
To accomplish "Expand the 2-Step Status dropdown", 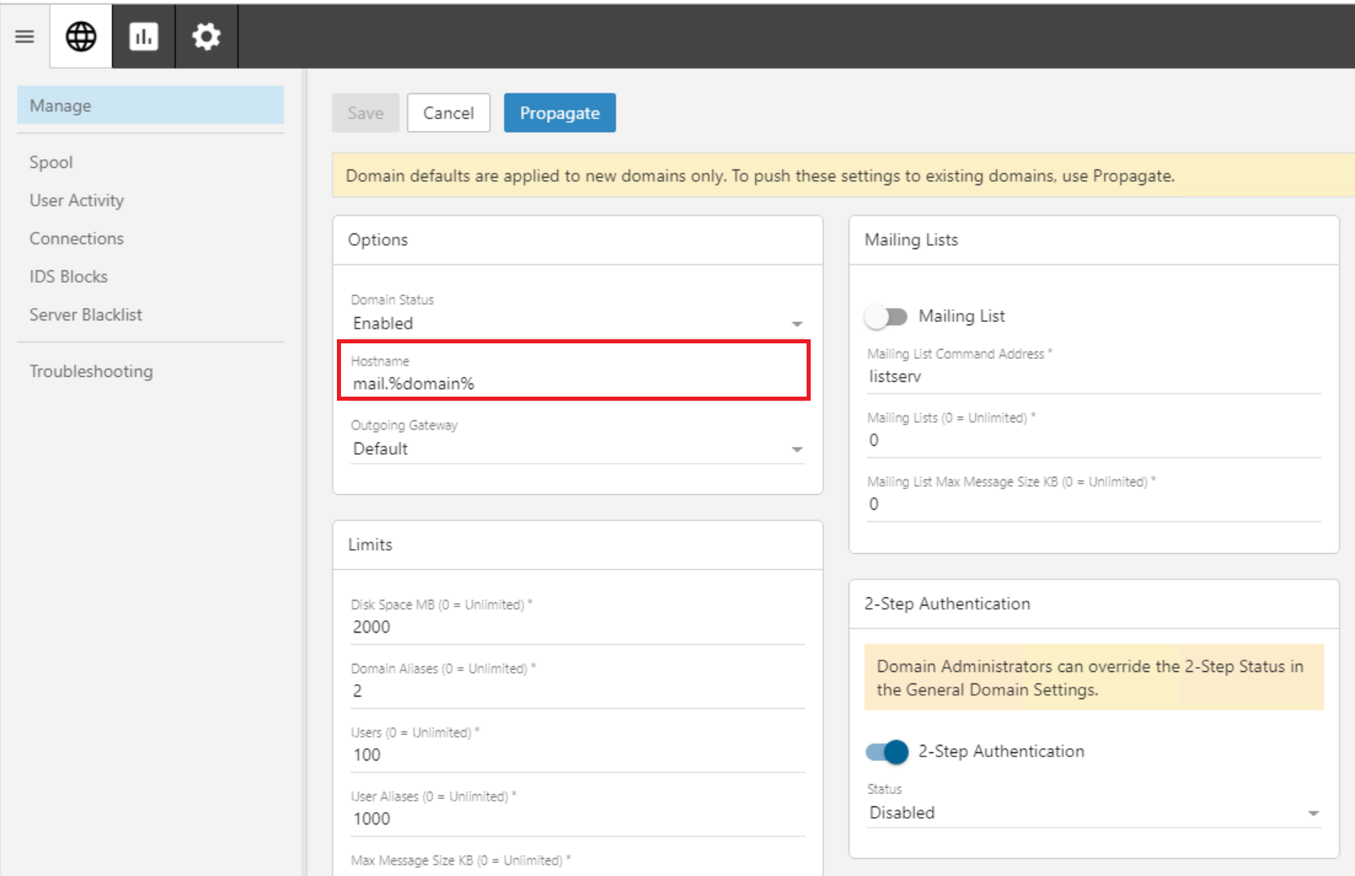I will point(1094,813).
